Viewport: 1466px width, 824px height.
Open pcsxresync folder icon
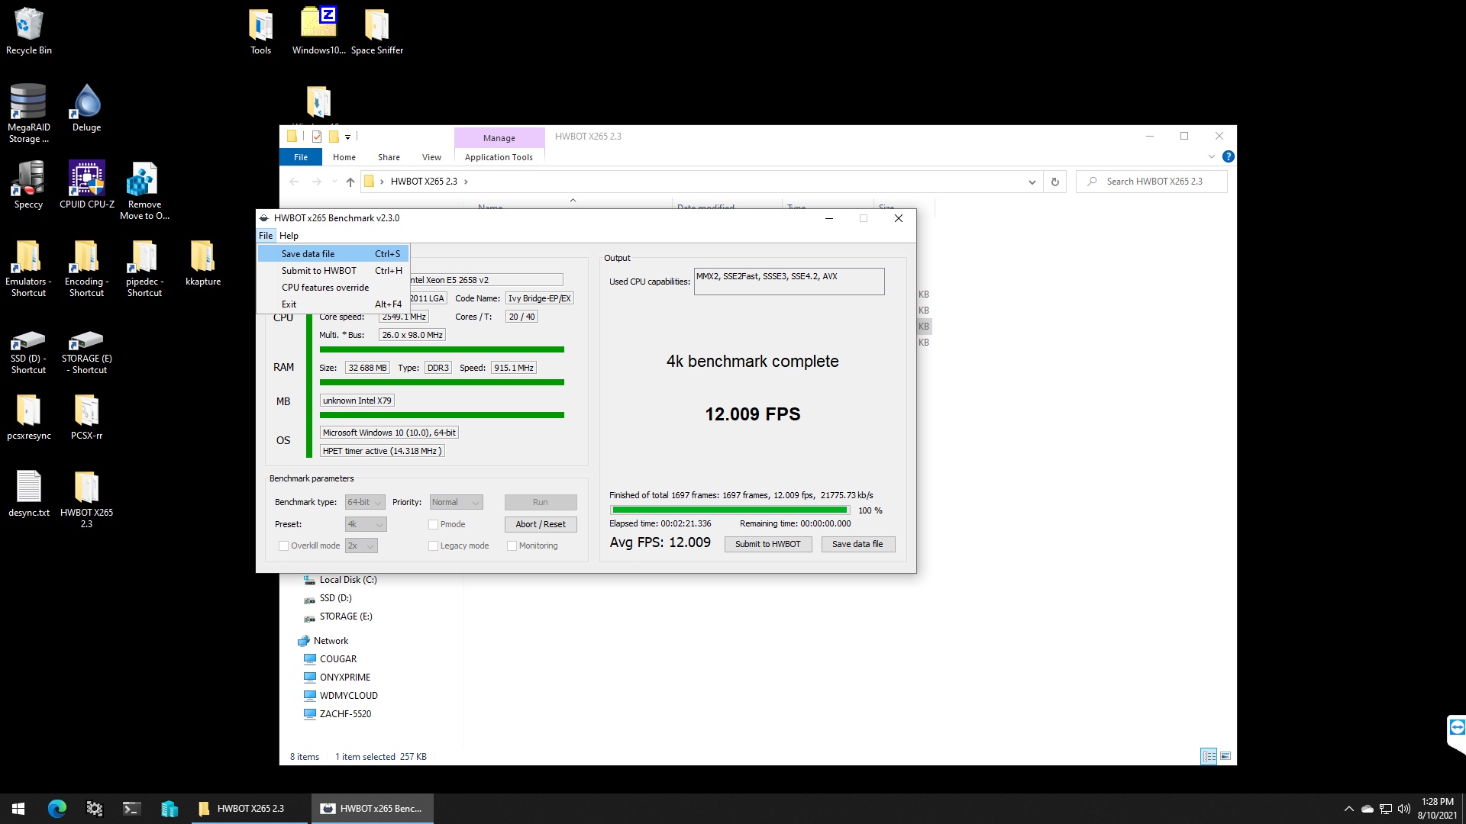[x=28, y=417]
